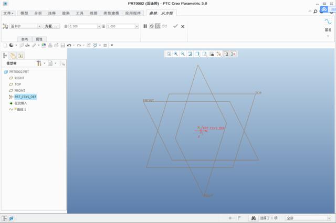Open the 文件 menu
Screen dimensions: 336x223
click(8, 13)
